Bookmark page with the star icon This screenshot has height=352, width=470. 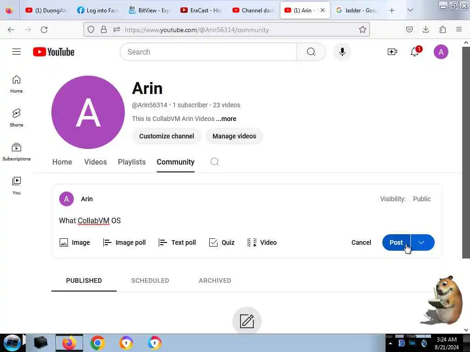(363, 30)
